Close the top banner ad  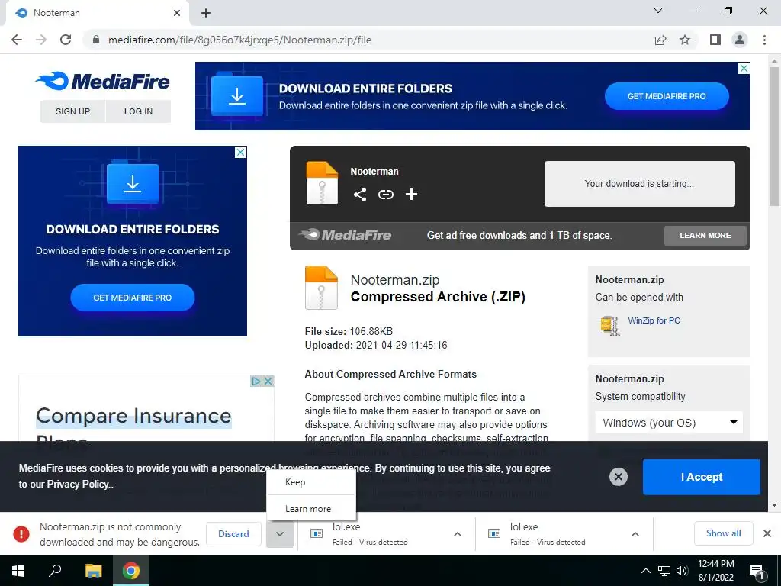click(744, 68)
